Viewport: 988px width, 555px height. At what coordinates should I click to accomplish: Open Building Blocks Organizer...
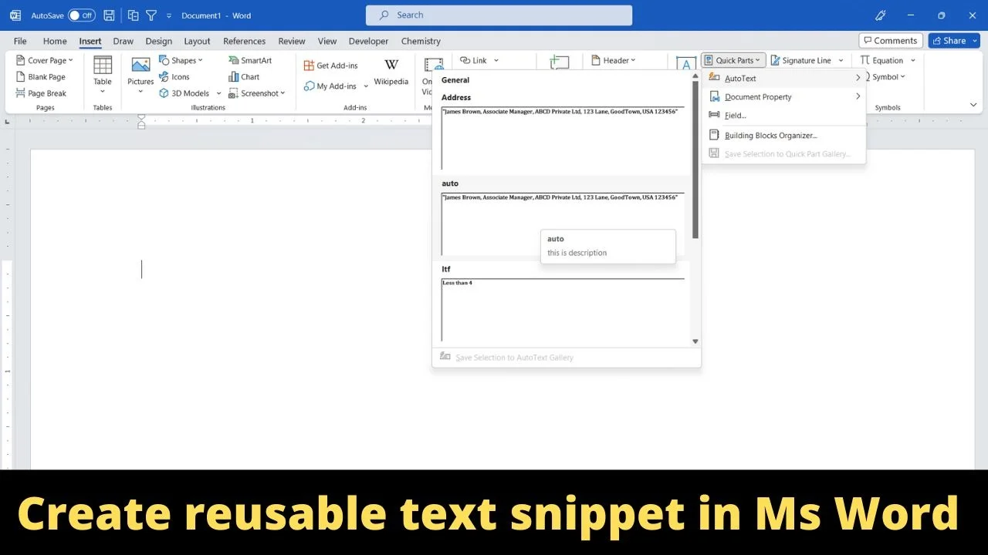click(x=783, y=136)
